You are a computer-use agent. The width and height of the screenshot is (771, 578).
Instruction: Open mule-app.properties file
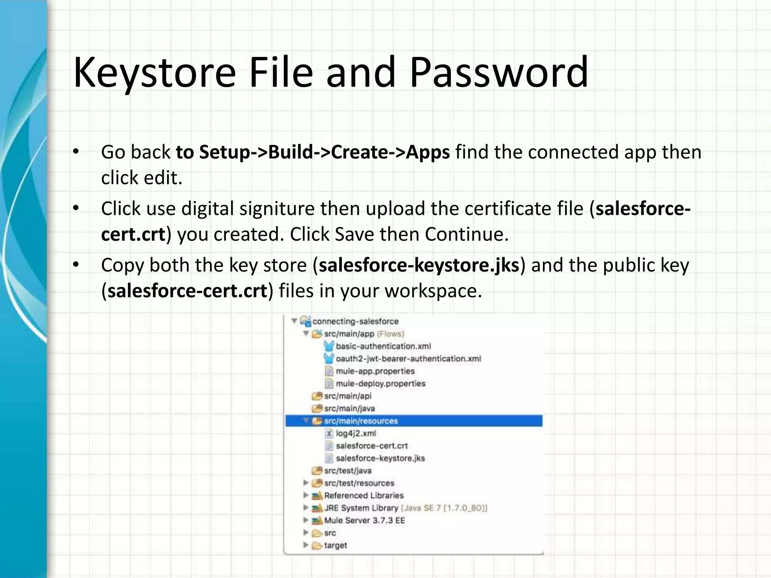click(x=375, y=371)
